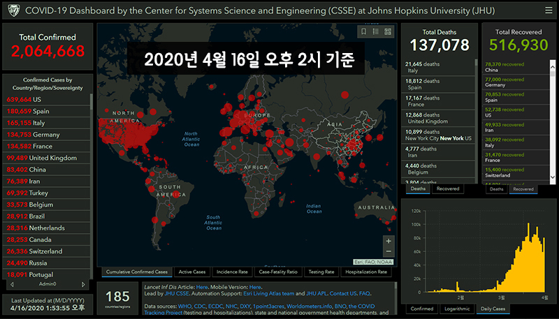This screenshot has width=559, height=319.
Task: Open the 1point3acres data source link
Action: [268, 306]
